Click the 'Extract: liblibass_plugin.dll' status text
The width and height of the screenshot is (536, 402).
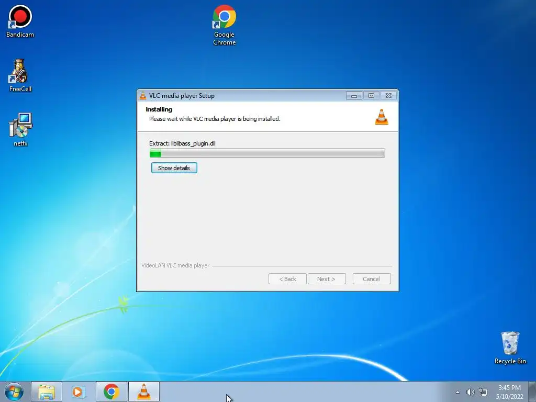click(182, 143)
